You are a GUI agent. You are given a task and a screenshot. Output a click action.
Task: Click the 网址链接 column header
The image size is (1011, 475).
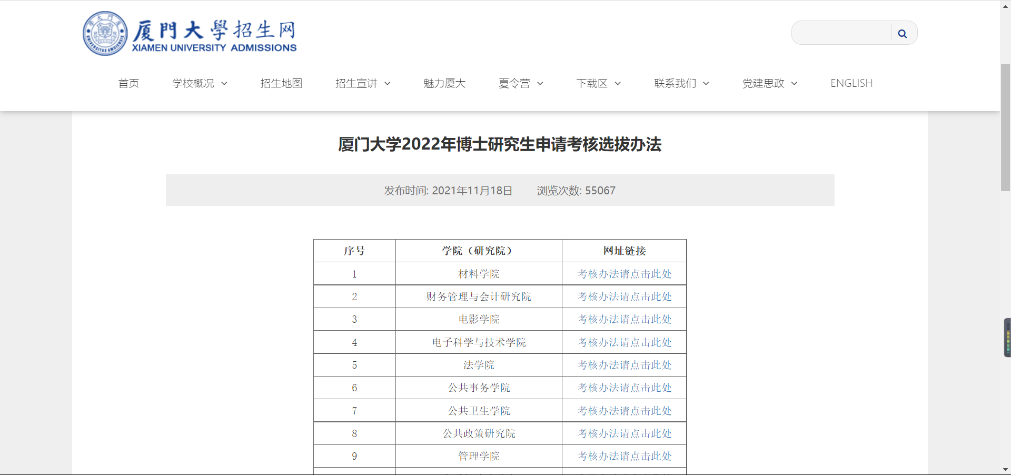coord(625,251)
